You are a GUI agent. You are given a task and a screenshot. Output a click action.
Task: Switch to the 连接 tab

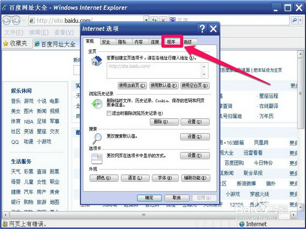tap(155, 42)
